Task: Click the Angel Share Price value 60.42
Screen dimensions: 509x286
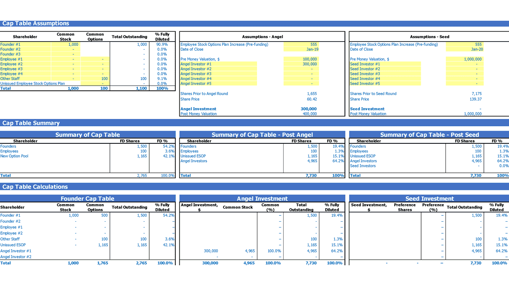Action: point(312,99)
